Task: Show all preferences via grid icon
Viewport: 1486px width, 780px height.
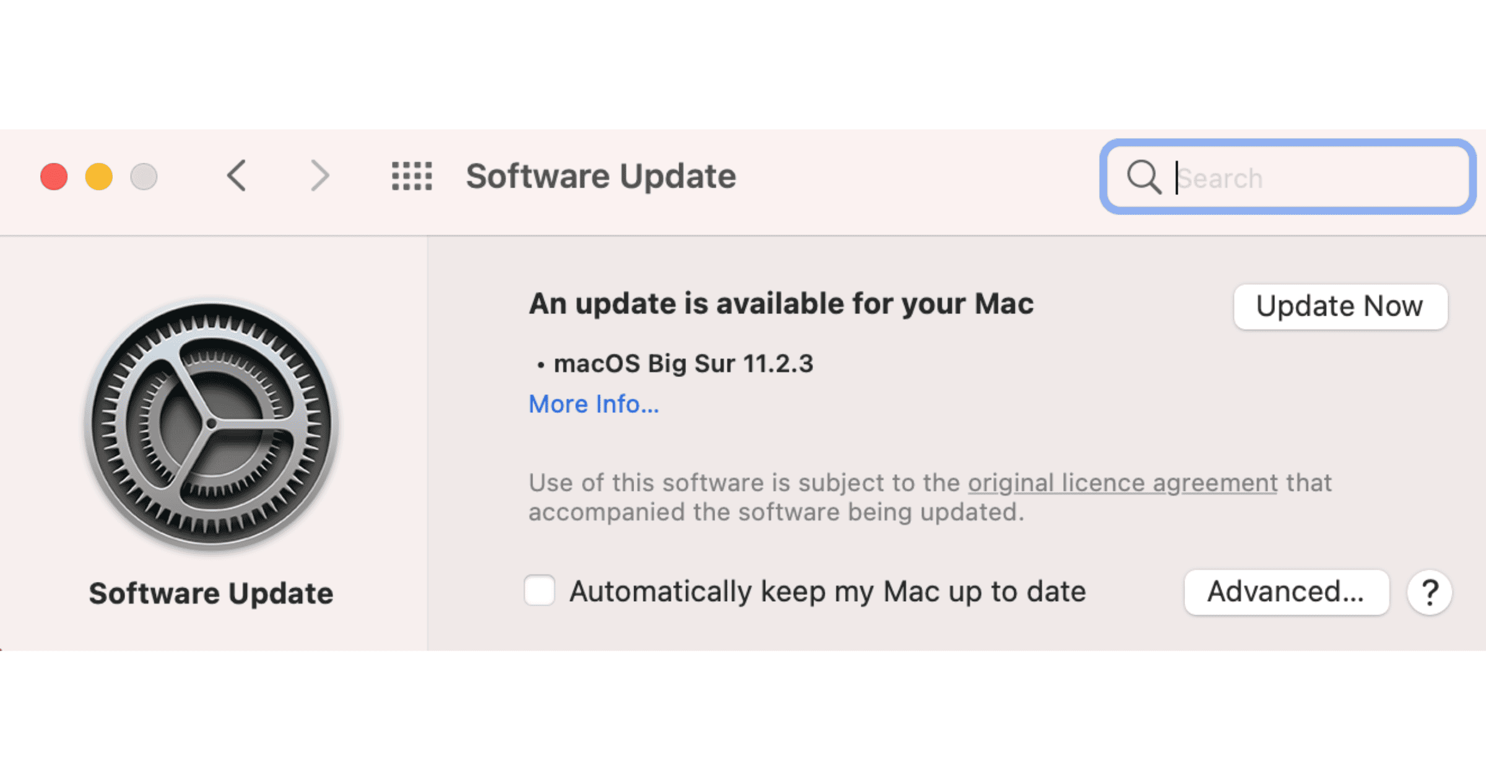Action: point(412,176)
